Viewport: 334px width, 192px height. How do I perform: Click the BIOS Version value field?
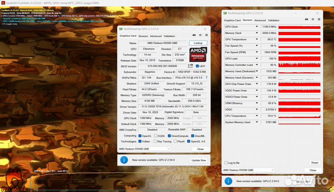tap(162, 66)
